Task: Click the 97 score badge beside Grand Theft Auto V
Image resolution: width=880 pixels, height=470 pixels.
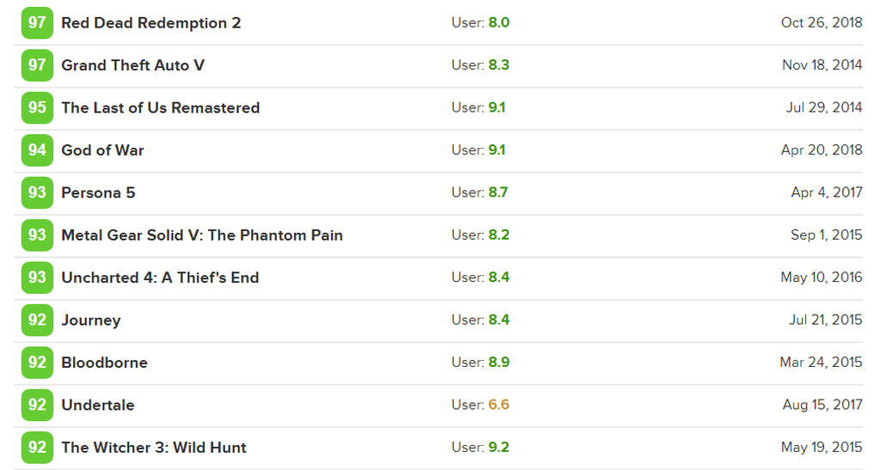Action: coord(37,65)
